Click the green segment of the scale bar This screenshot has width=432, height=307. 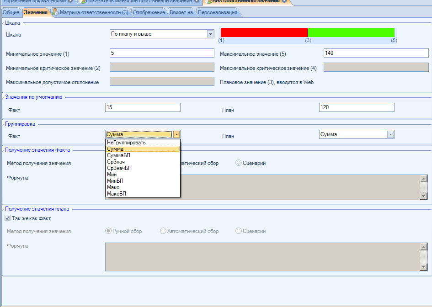pyautogui.click(x=351, y=32)
